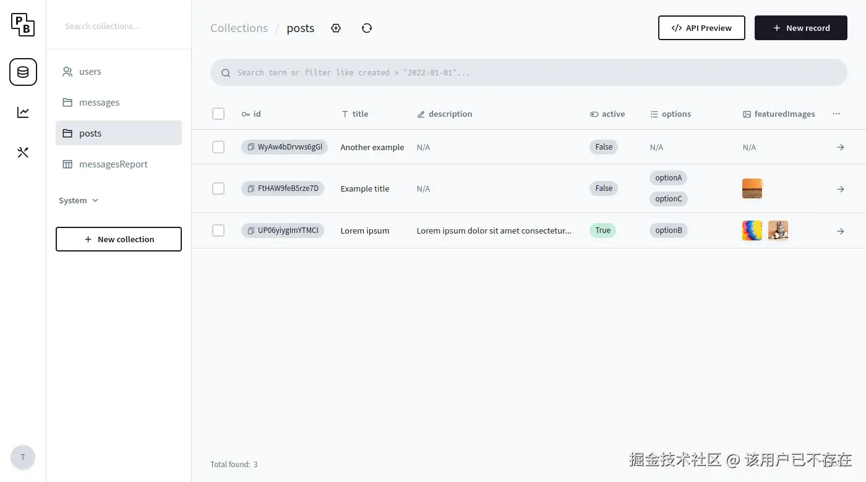Click the Lorem ipsum dolor description text
The width and height of the screenshot is (866, 482).
(x=494, y=230)
